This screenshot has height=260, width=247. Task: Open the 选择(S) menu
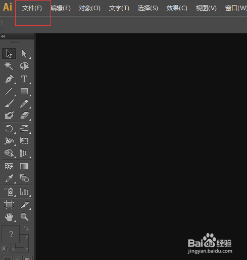(x=148, y=8)
